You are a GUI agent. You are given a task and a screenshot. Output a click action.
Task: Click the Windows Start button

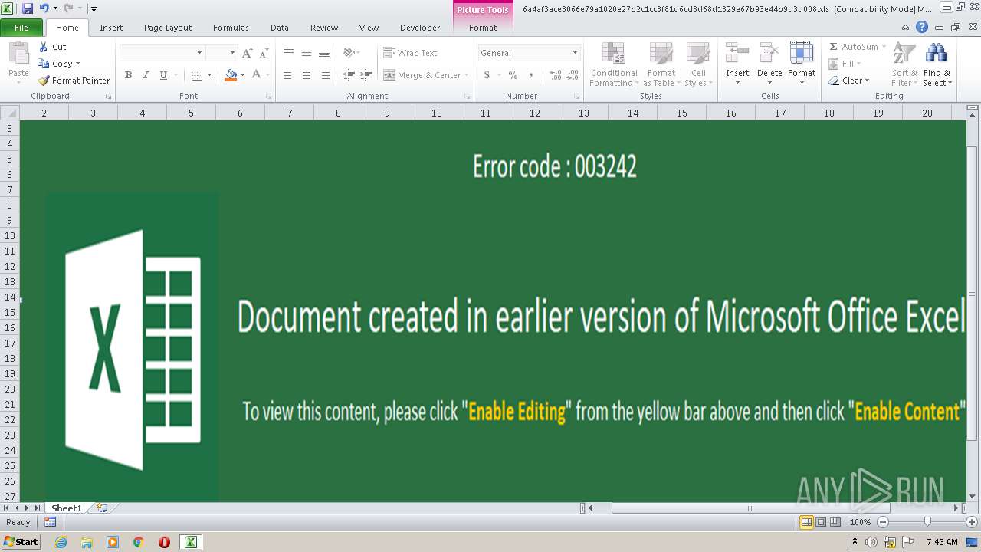tap(21, 542)
